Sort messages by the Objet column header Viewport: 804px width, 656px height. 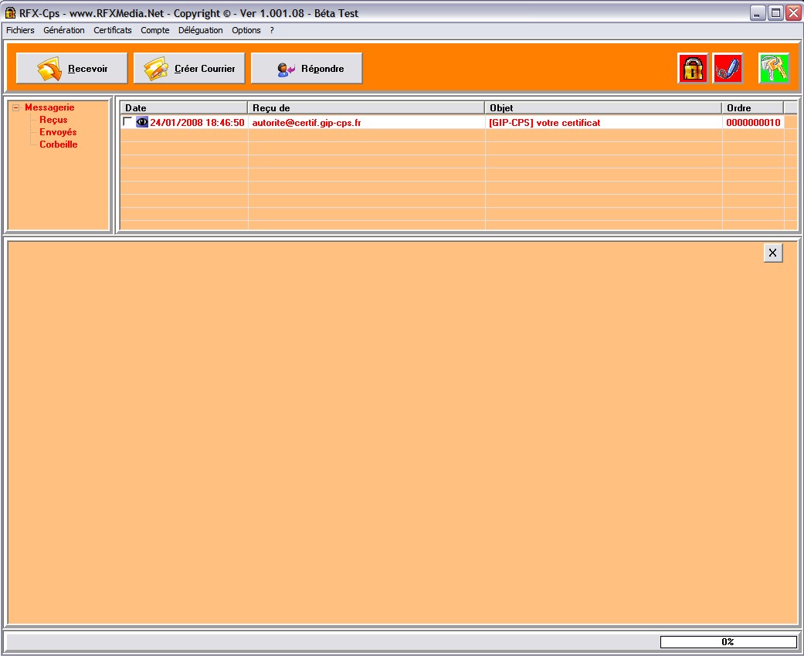tap(602, 108)
